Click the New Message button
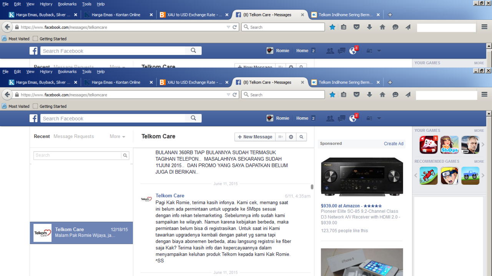The width and height of the screenshot is (492, 276). (x=255, y=137)
